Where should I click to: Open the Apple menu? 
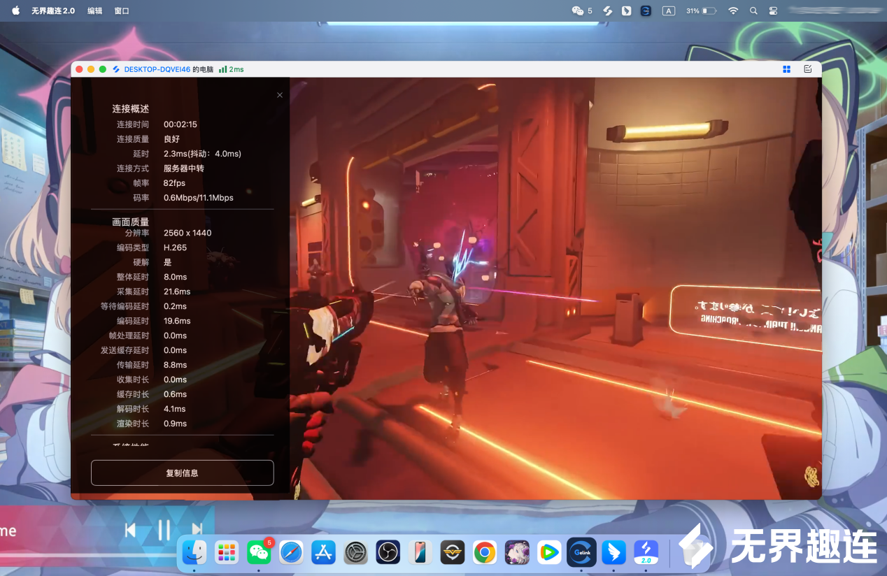[x=15, y=10]
